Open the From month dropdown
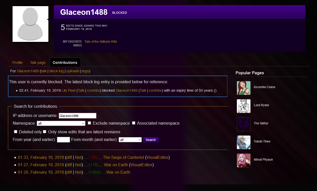317x191 pixels. point(130,140)
